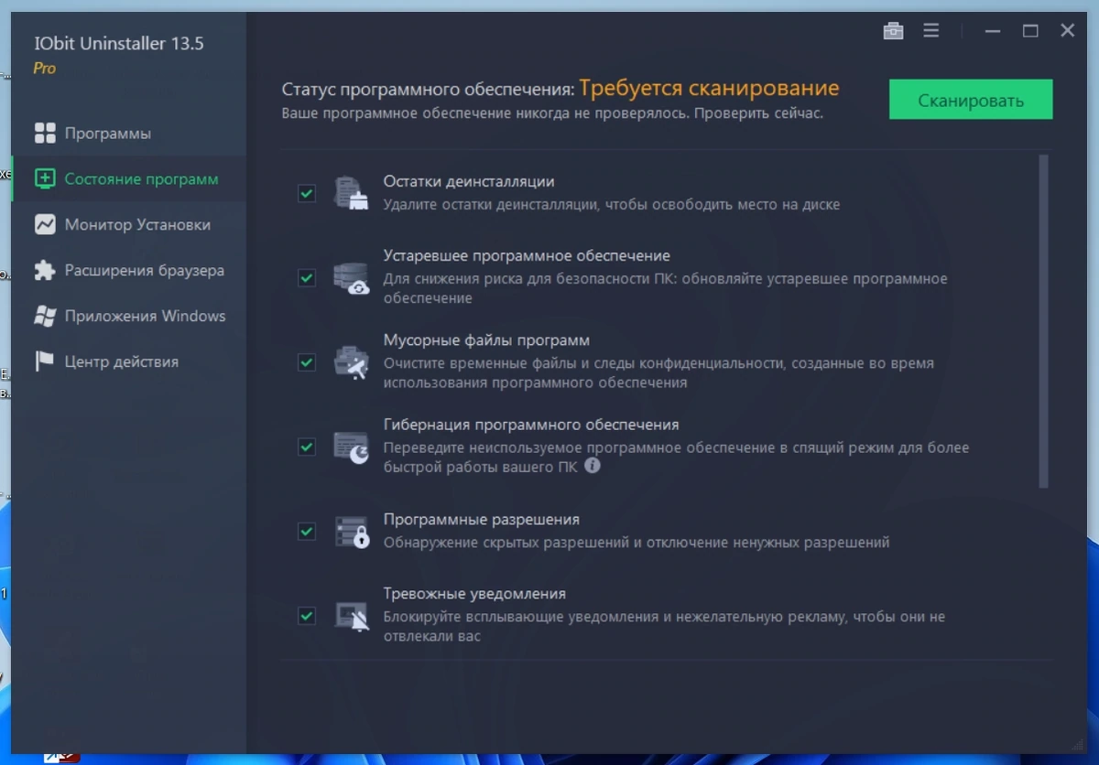
Task: Click the Мусорные файлы программ icon
Action: (351, 362)
